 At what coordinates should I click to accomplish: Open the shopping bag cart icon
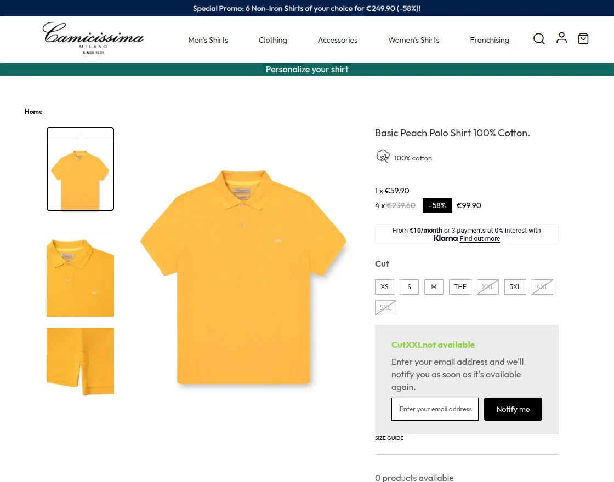coord(583,38)
